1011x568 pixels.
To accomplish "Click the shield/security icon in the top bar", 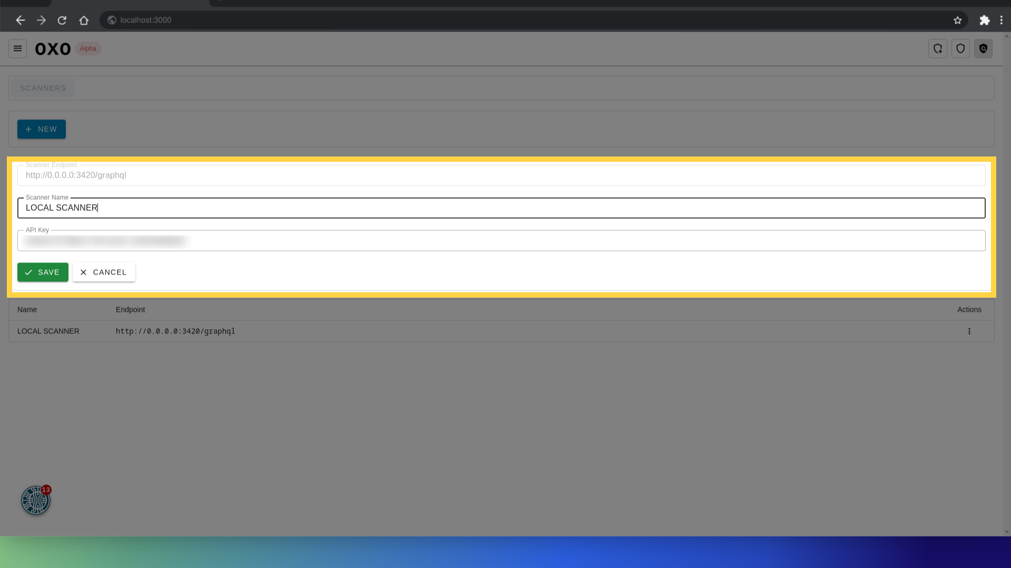I will click(961, 48).
